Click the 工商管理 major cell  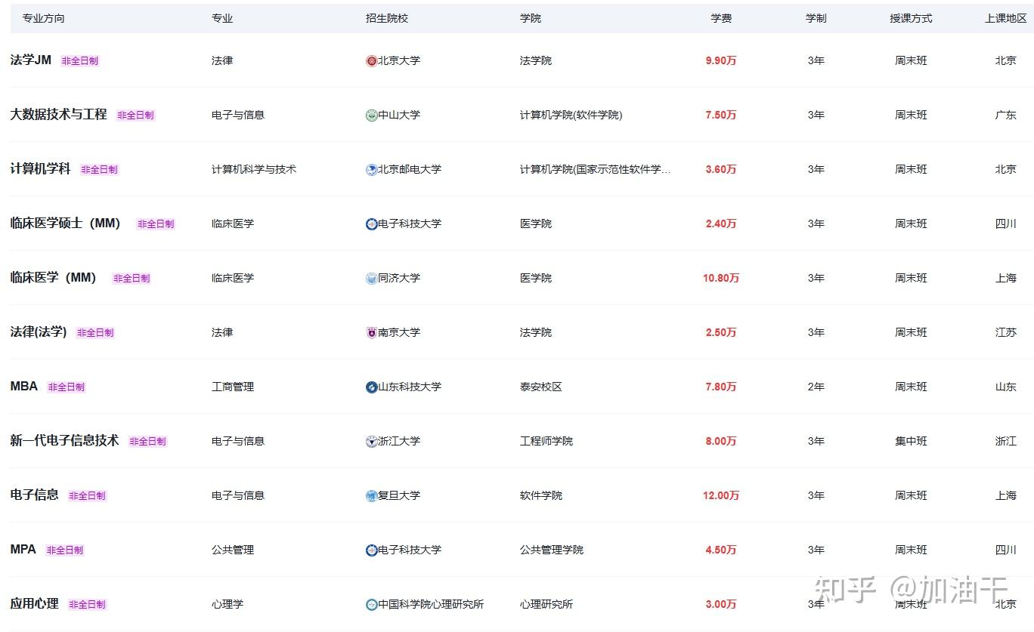[233, 387]
